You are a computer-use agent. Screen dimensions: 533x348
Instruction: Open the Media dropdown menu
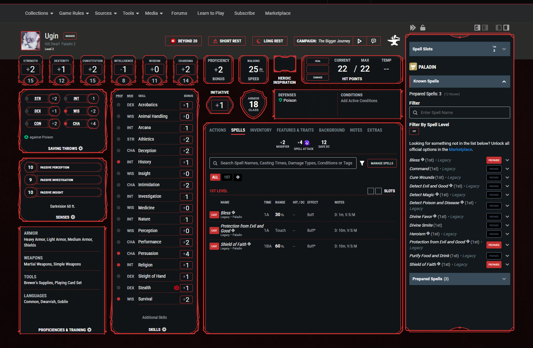[154, 13]
